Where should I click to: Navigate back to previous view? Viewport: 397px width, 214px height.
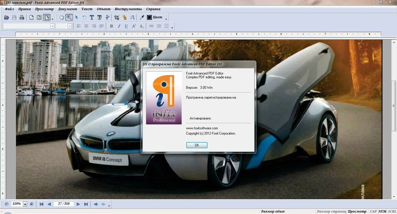point(96,204)
